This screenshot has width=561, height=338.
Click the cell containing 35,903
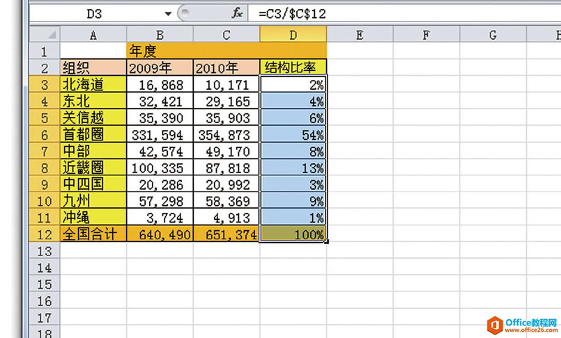pos(226,118)
